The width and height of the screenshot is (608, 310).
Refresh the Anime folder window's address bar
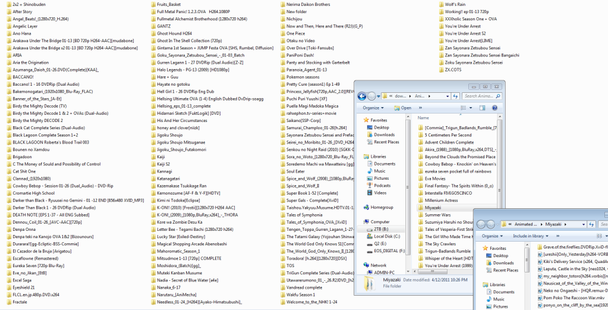pyautogui.click(x=456, y=96)
